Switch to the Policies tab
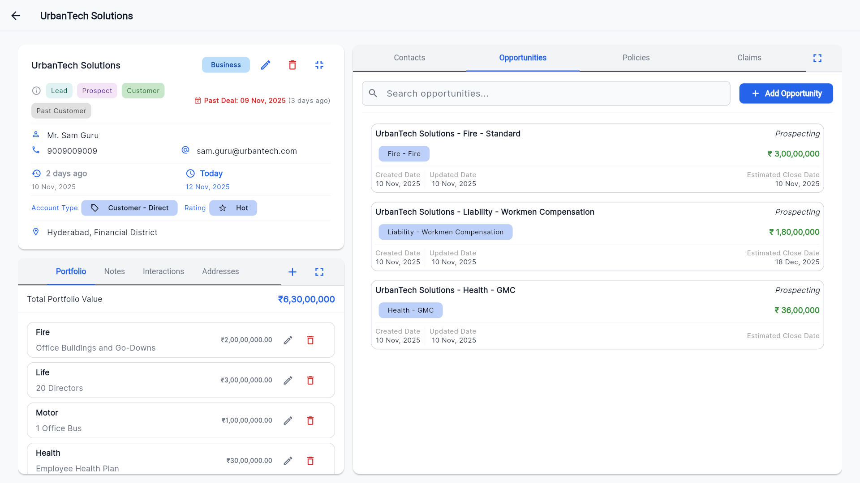This screenshot has height=483, width=860. pos(636,58)
